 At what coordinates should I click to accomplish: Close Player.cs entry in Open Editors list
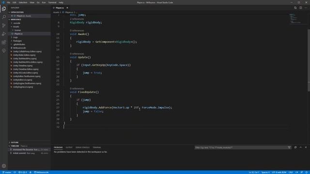(x=12, y=16)
